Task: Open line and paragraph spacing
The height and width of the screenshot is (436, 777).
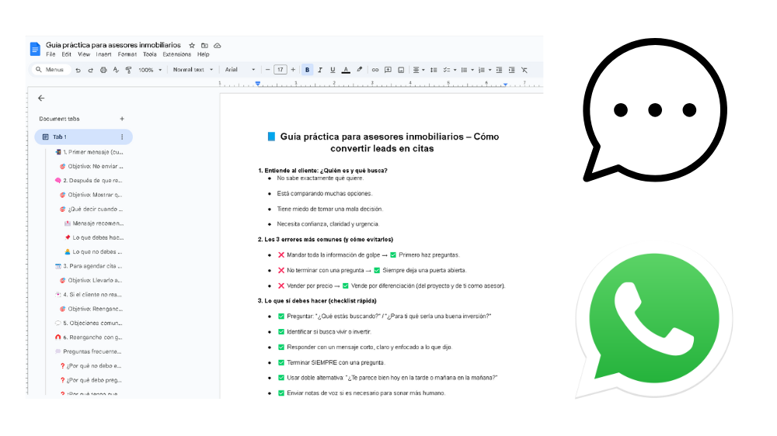Action: tap(434, 70)
